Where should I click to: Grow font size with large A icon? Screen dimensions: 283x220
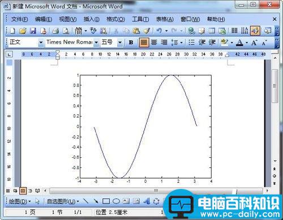pos(254,42)
